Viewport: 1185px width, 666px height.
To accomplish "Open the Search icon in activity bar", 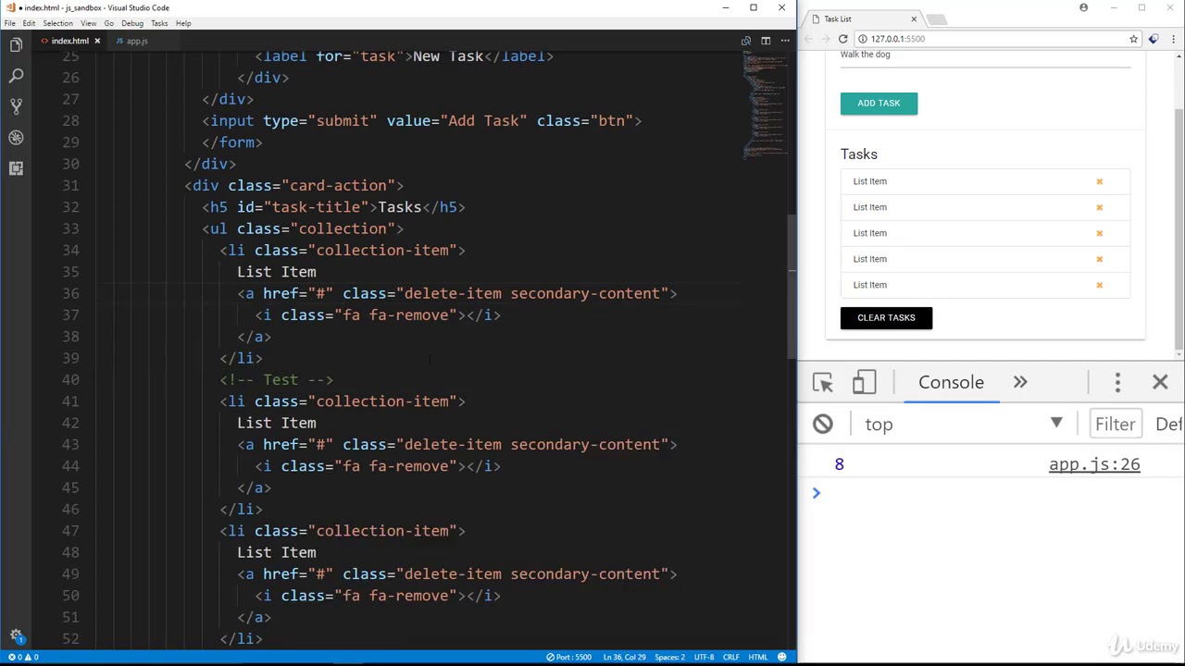I will tap(16, 76).
